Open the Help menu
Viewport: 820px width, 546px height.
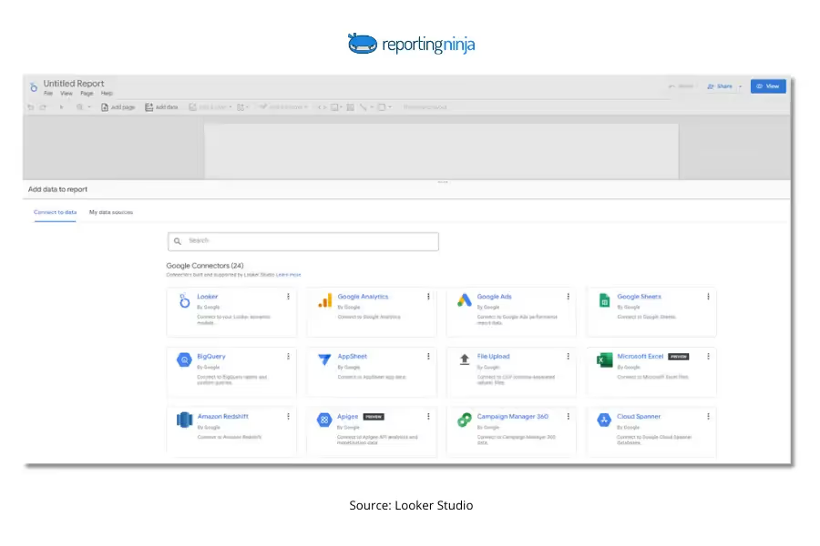[x=107, y=93]
